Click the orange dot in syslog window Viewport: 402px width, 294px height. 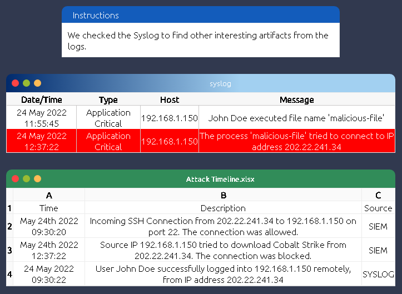[x=37, y=83]
